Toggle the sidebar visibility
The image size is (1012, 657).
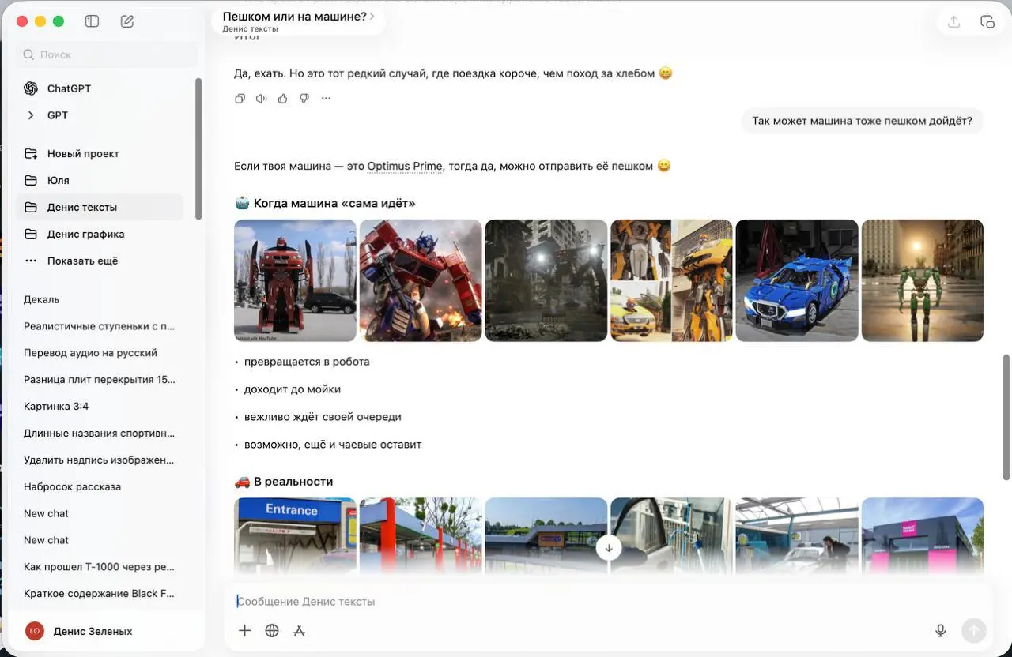pyautogui.click(x=92, y=21)
